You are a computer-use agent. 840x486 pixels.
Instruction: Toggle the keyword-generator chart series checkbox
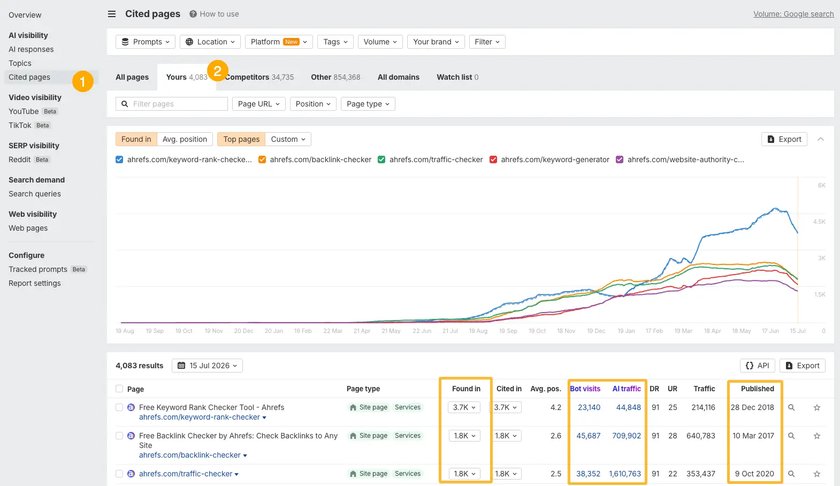click(493, 160)
